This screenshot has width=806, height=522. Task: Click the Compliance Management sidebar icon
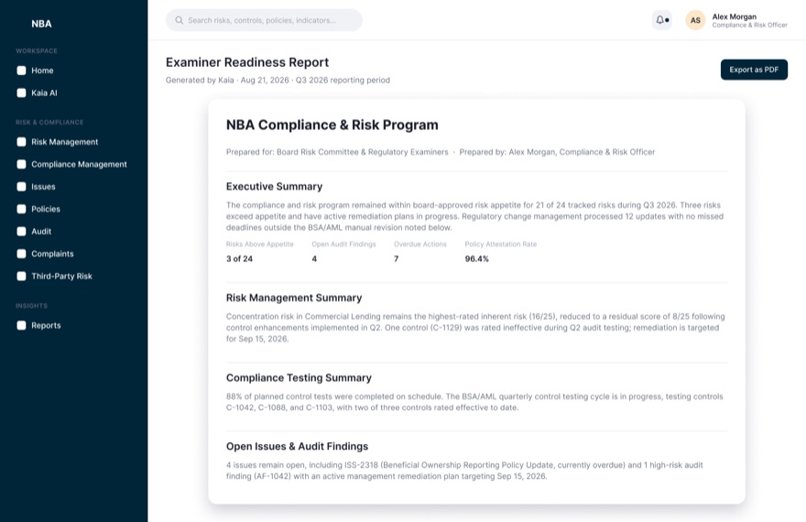coord(22,165)
